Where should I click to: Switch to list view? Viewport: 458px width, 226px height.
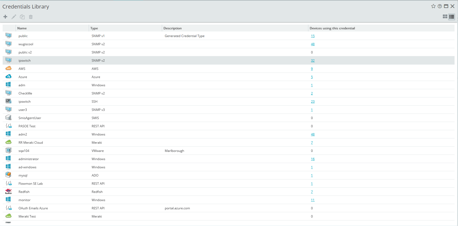click(452, 17)
